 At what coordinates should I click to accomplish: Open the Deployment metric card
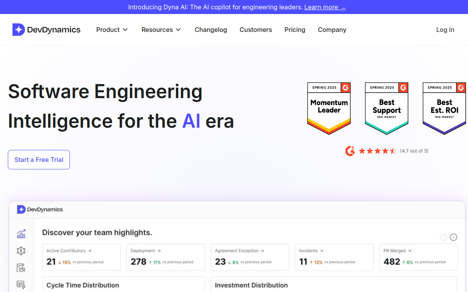pyautogui.click(x=166, y=257)
